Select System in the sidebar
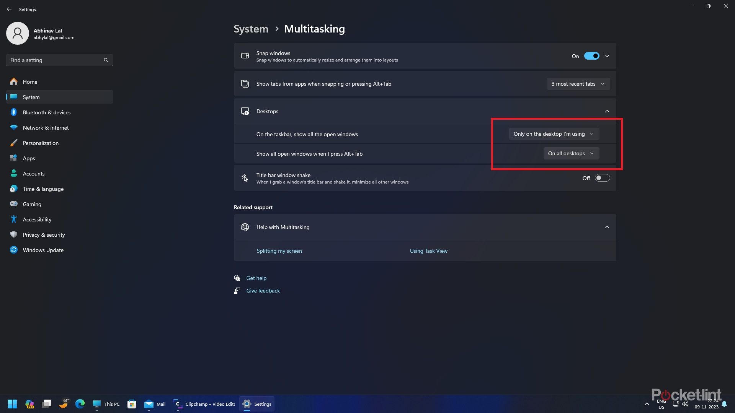Image resolution: width=735 pixels, height=413 pixels. (x=31, y=97)
